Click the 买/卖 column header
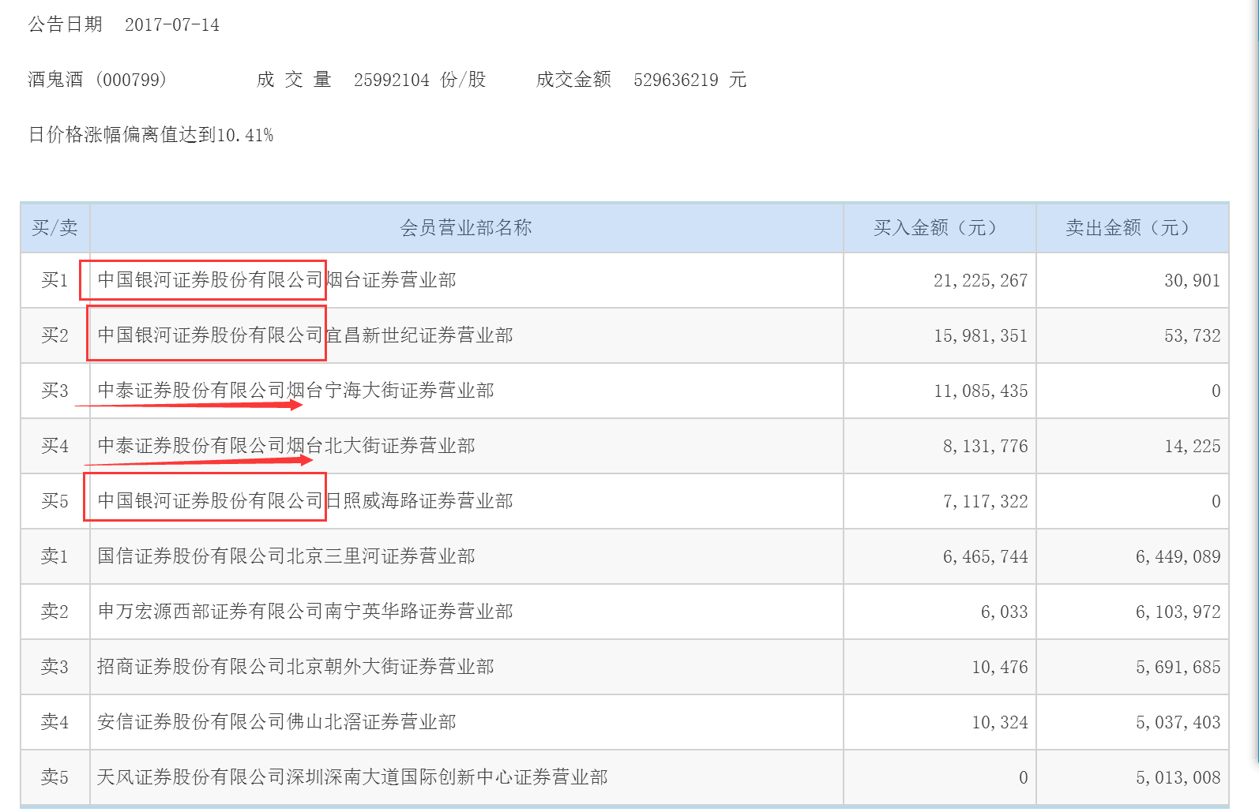Image resolution: width=1259 pixels, height=812 pixels. 54,228
